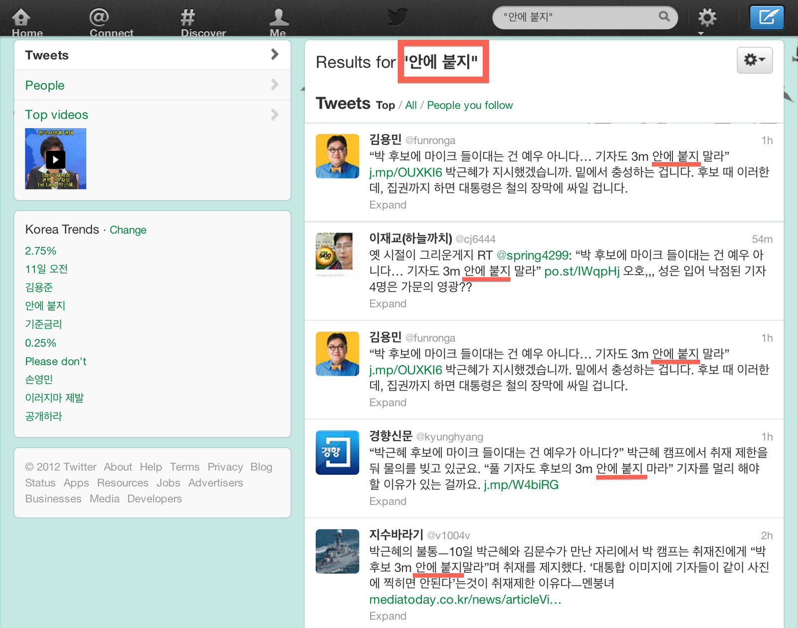Open the Connect @ icon

click(x=99, y=17)
